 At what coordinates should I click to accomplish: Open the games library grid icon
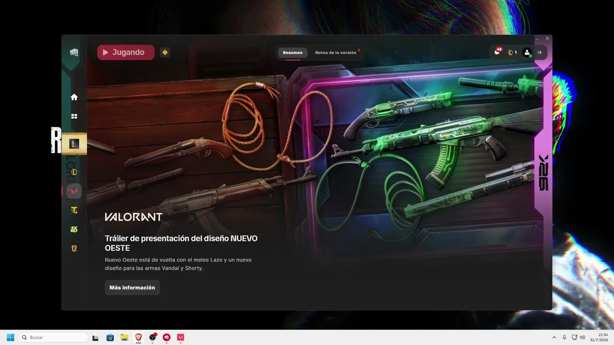[x=74, y=116]
